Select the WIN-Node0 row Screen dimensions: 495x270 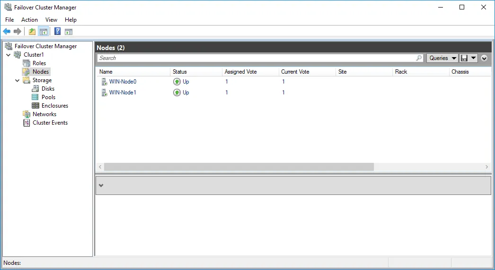[123, 82]
